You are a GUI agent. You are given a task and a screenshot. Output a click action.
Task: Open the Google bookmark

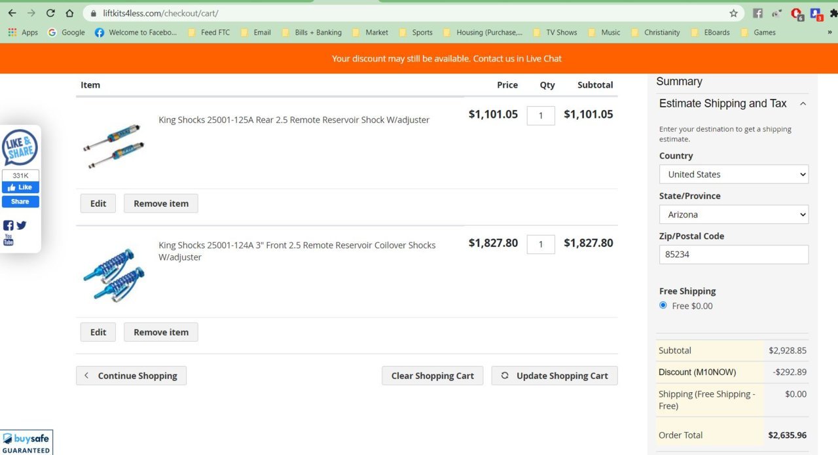pyautogui.click(x=66, y=32)
